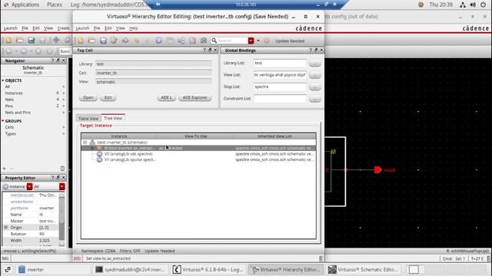Screen dimensions: 492x276
Task: Open small arrow dropdown next to search box
Action: pos(258,41)
